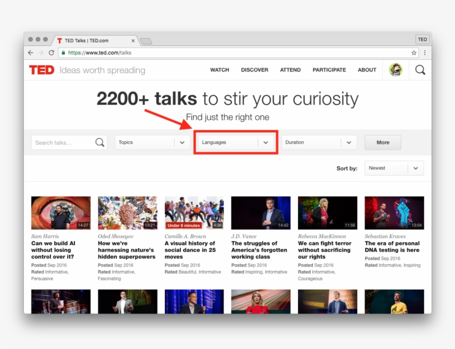
Task: Click the 'Ideas worth spreading' tagline
Action: point(102,70)
